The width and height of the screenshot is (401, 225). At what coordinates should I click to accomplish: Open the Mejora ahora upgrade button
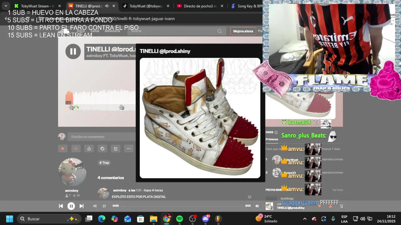click(x=243, y=31)
